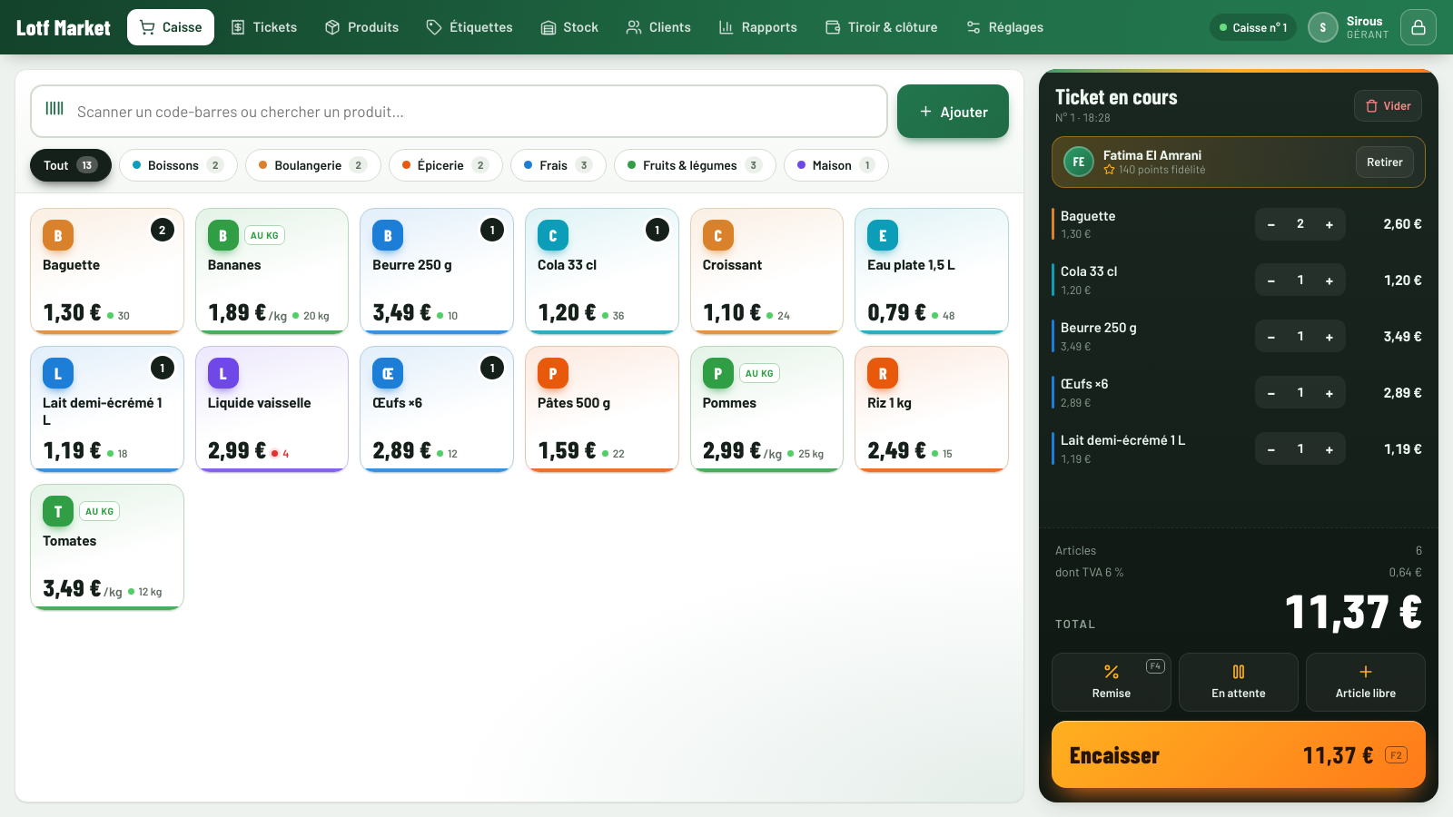Image resolution: width=1453 pixels, height=817 pixels.
Task: Increase the Baguette quantity with plus
Action: click(x=1329, y=224)
